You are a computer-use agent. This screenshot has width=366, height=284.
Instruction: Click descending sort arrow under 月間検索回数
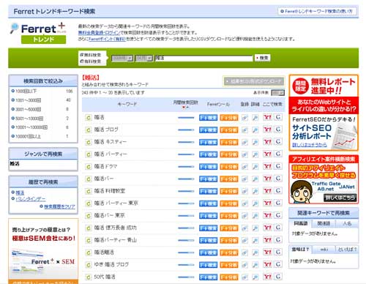(184, 108)
